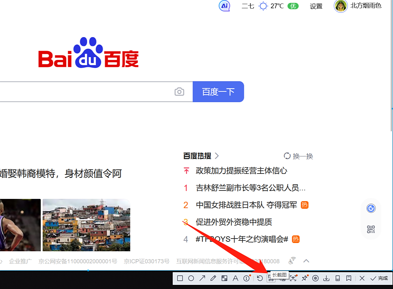Collapse the footer with the chevron
This screenshot has width=393, height=289.
(306, 261)
